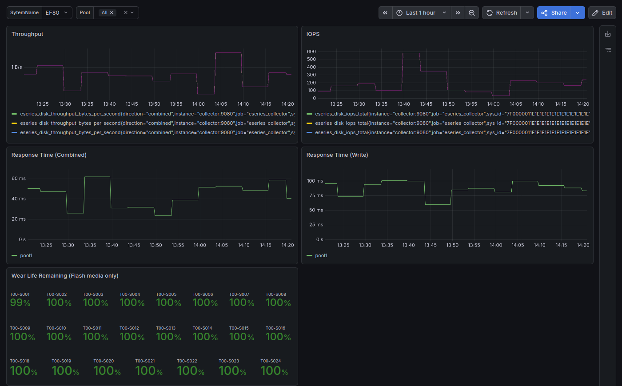
Task: Select the T00-S024 wear stat
Action: pos(274,367)
